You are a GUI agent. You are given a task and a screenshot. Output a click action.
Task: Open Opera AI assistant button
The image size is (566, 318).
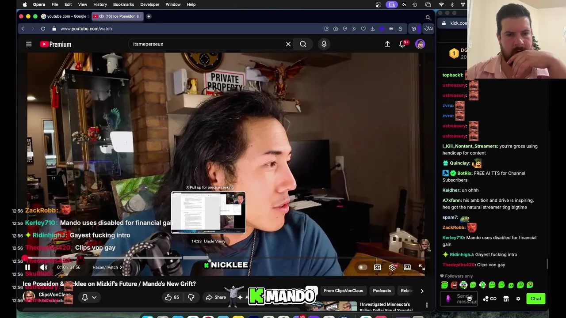click(x=428, y=29)
